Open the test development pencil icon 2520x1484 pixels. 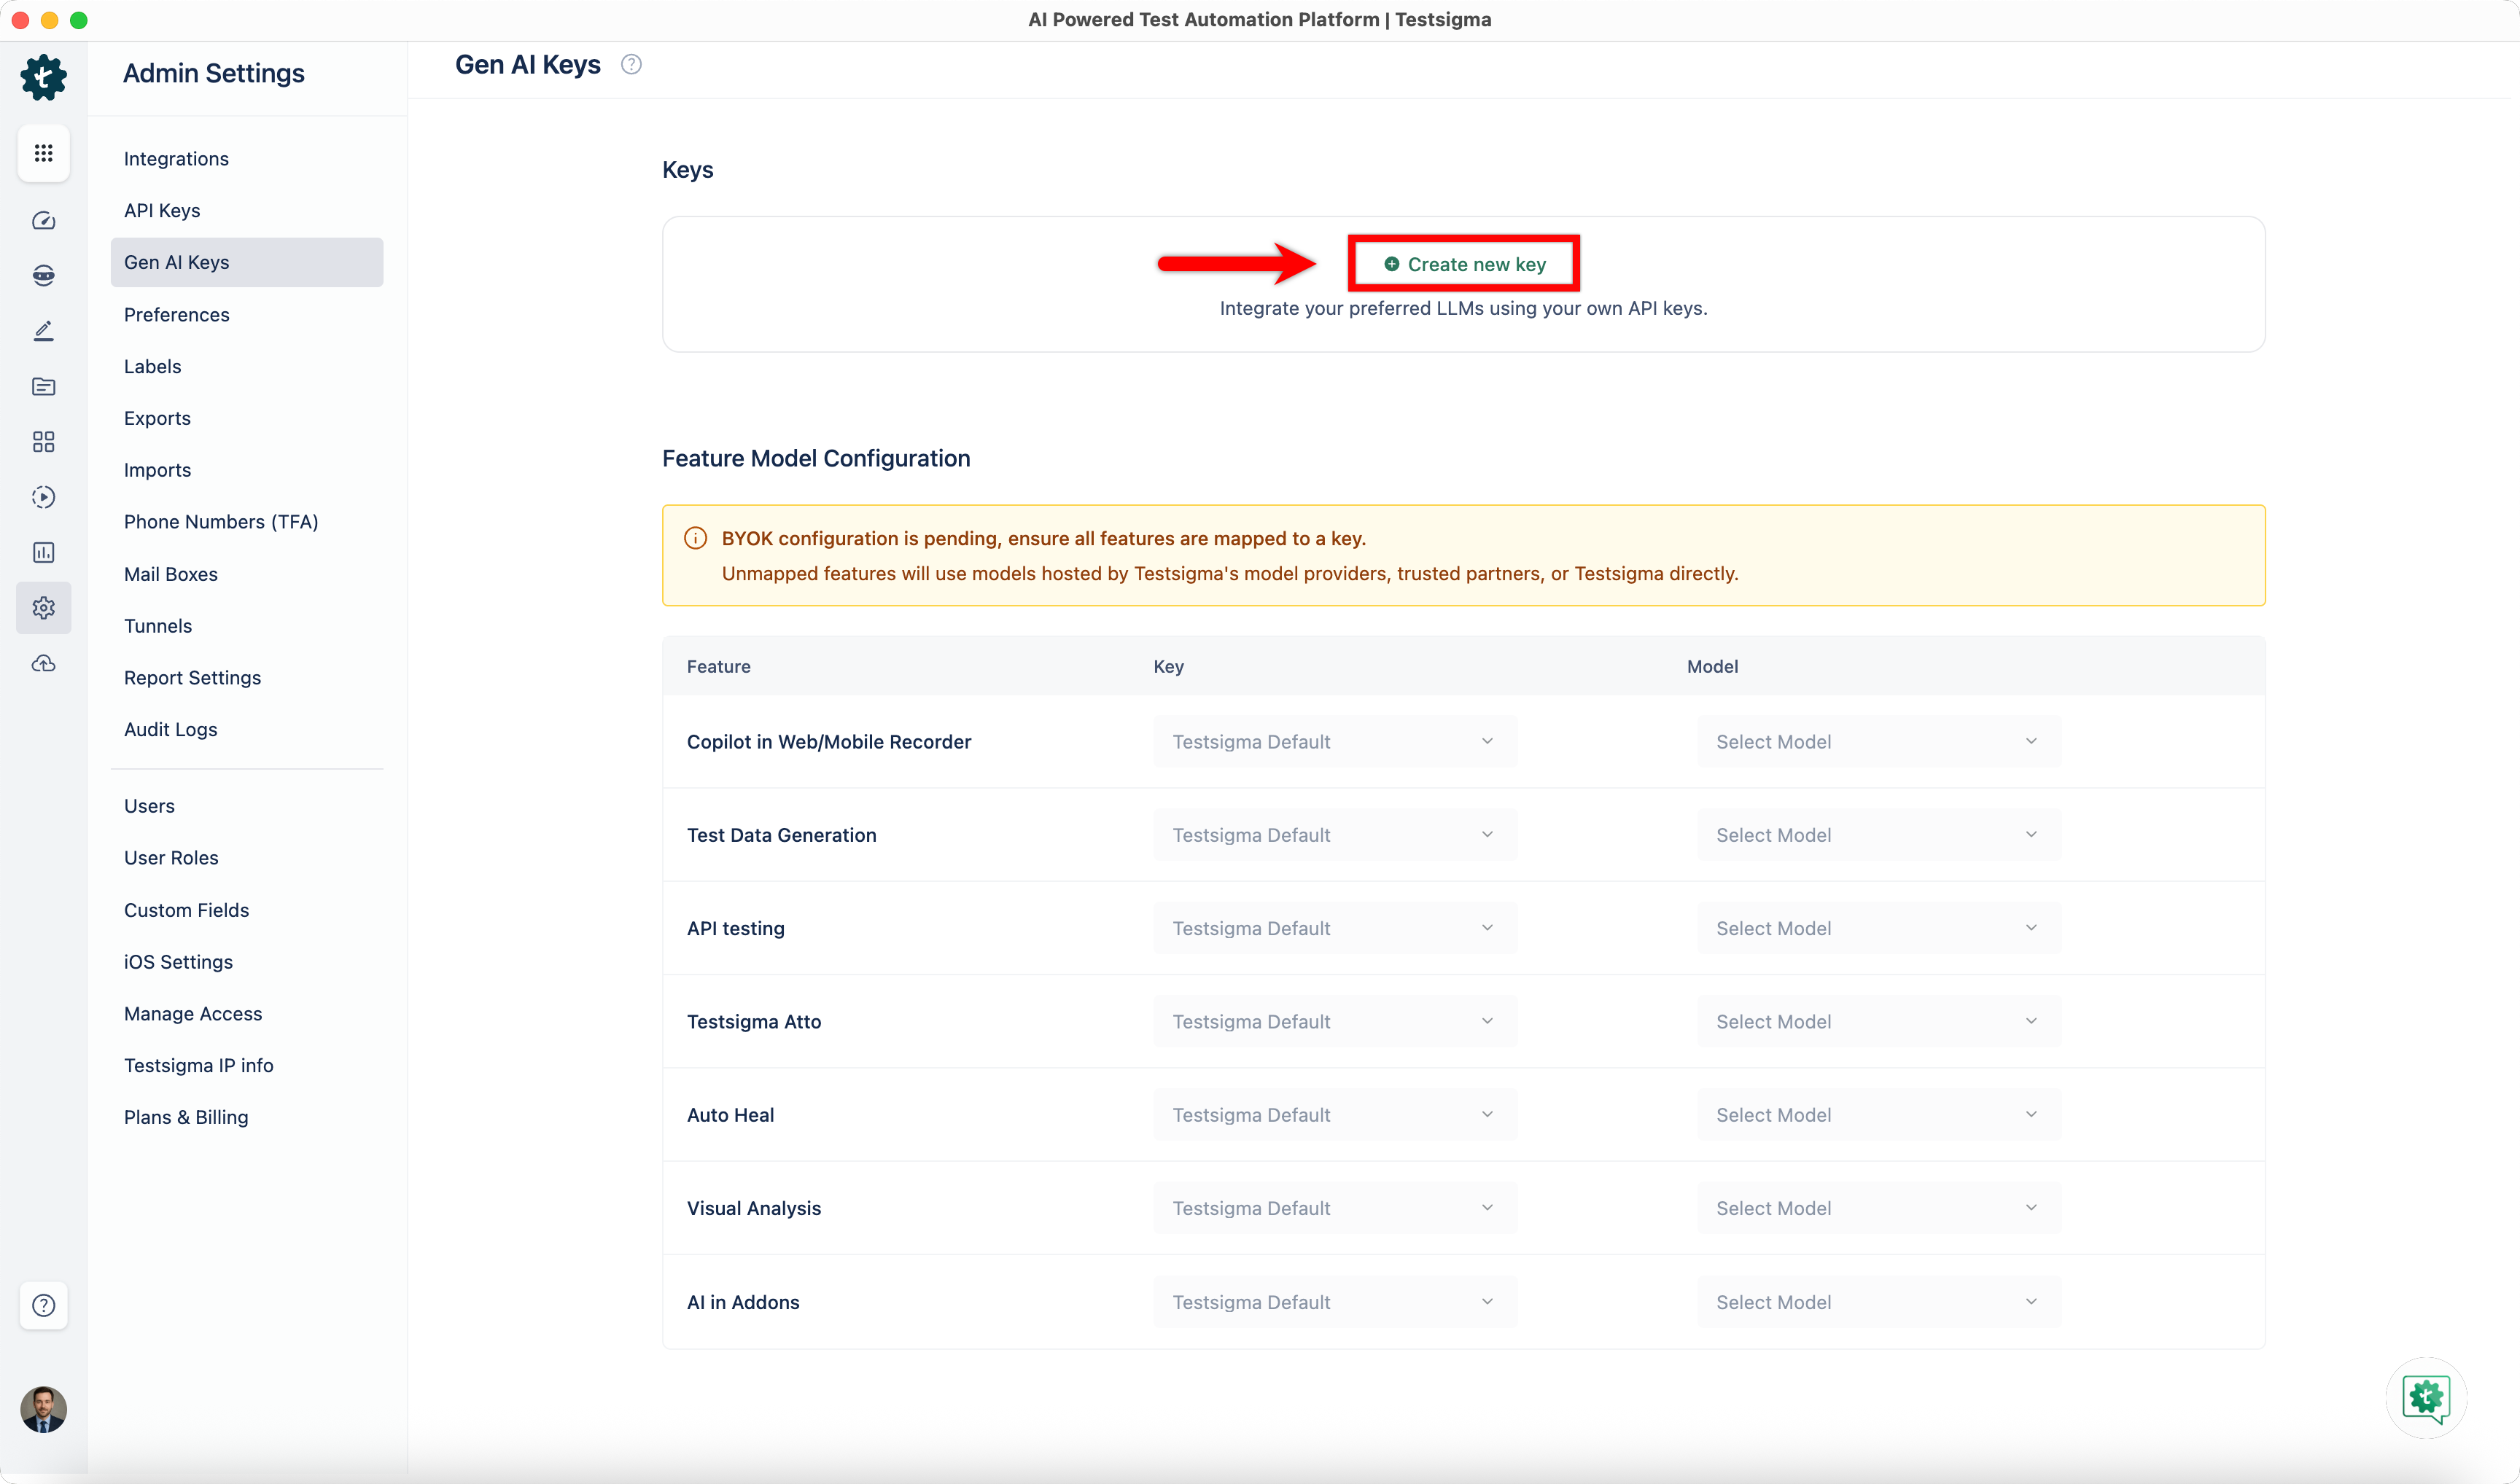click(x=43, y=331)
